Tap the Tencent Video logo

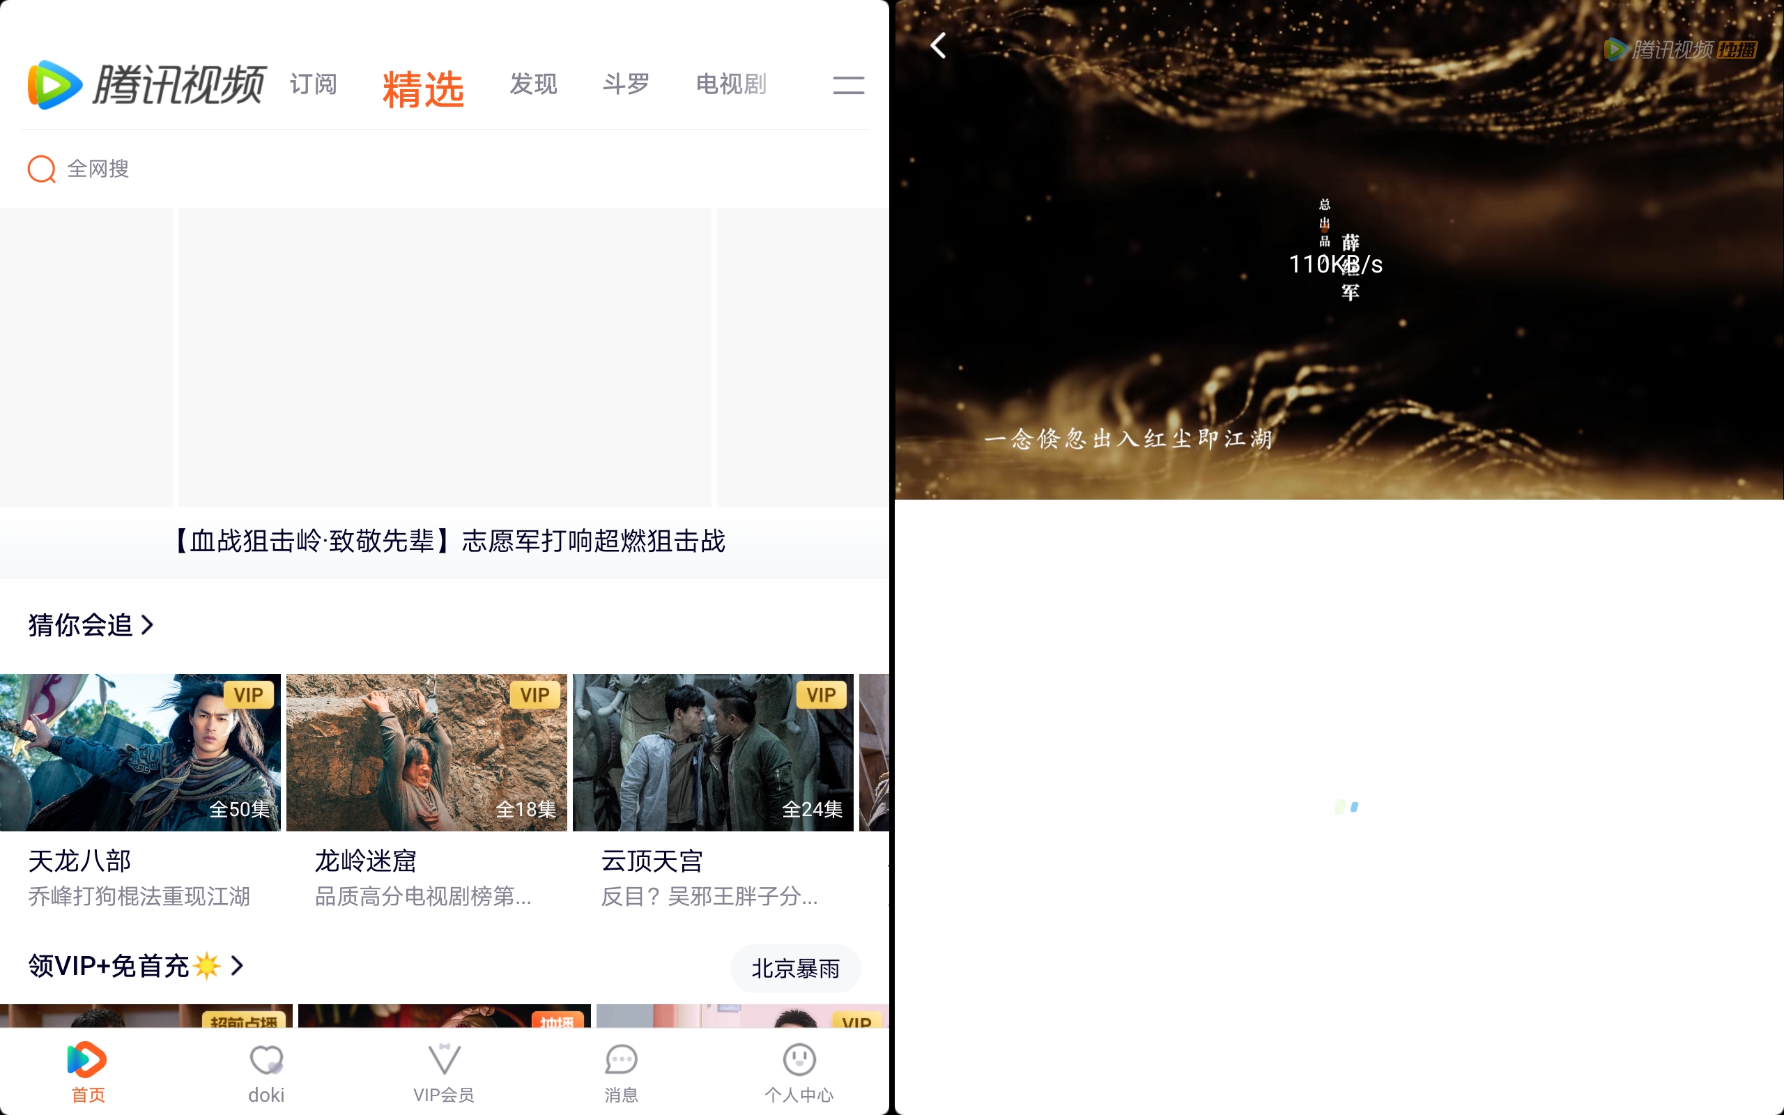click(x=146, y=85)
